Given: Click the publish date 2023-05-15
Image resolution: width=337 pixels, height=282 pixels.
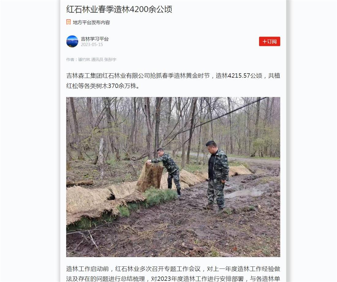Looking at the screenshot, I should (92, 45).
